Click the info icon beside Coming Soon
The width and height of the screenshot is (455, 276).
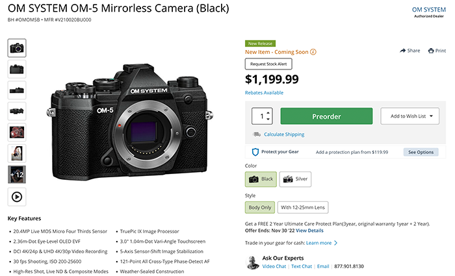(313, 51)
